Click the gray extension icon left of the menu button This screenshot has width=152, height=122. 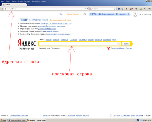point(145,9)
